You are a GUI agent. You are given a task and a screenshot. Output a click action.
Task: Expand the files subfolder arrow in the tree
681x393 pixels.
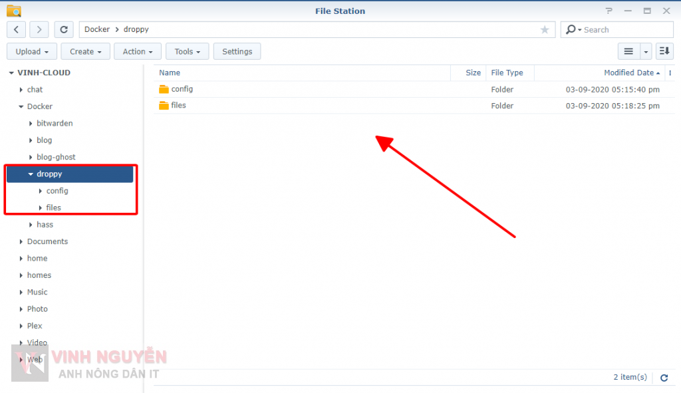(x=41, y=208)
